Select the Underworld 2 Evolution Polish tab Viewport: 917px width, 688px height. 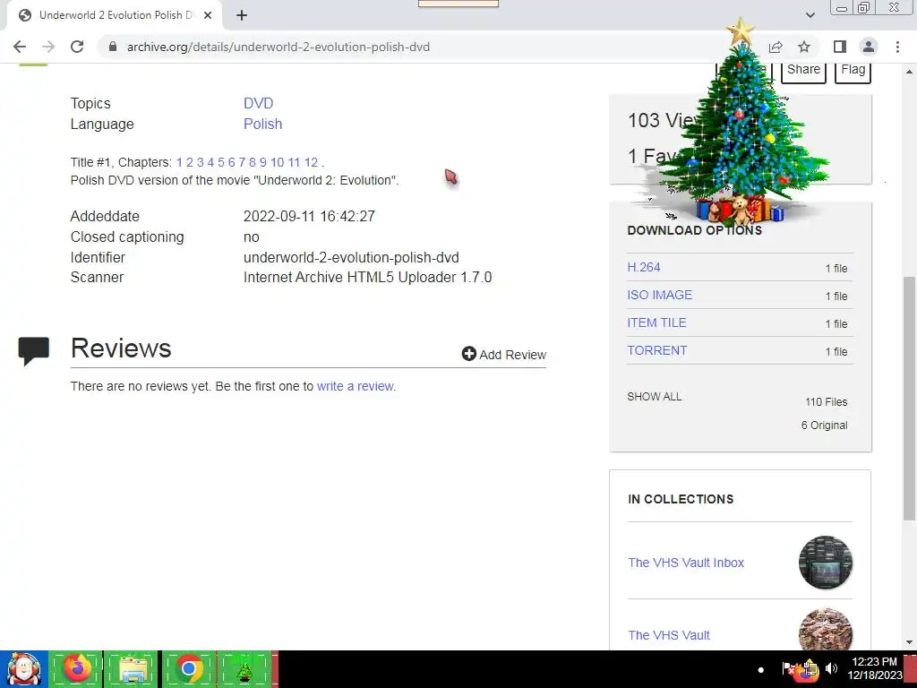tap(116, 15)
